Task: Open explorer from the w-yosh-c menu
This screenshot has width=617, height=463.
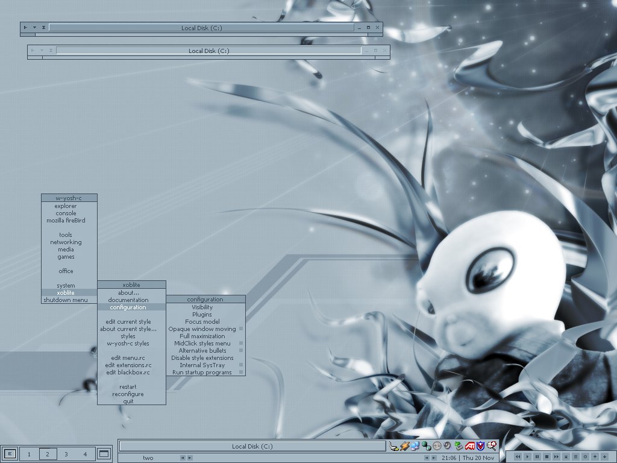Action: [x=69, y=206]
